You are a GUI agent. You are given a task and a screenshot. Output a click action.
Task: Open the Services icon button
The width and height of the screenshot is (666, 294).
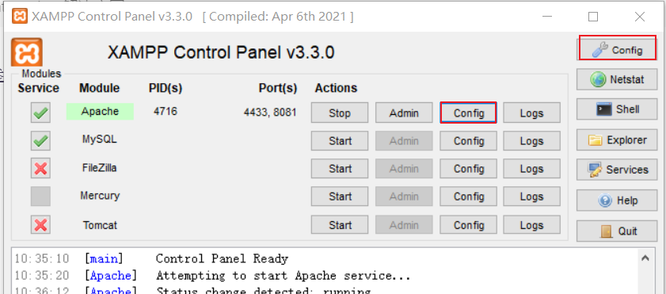pyautogui.click(x=617, y=170)
